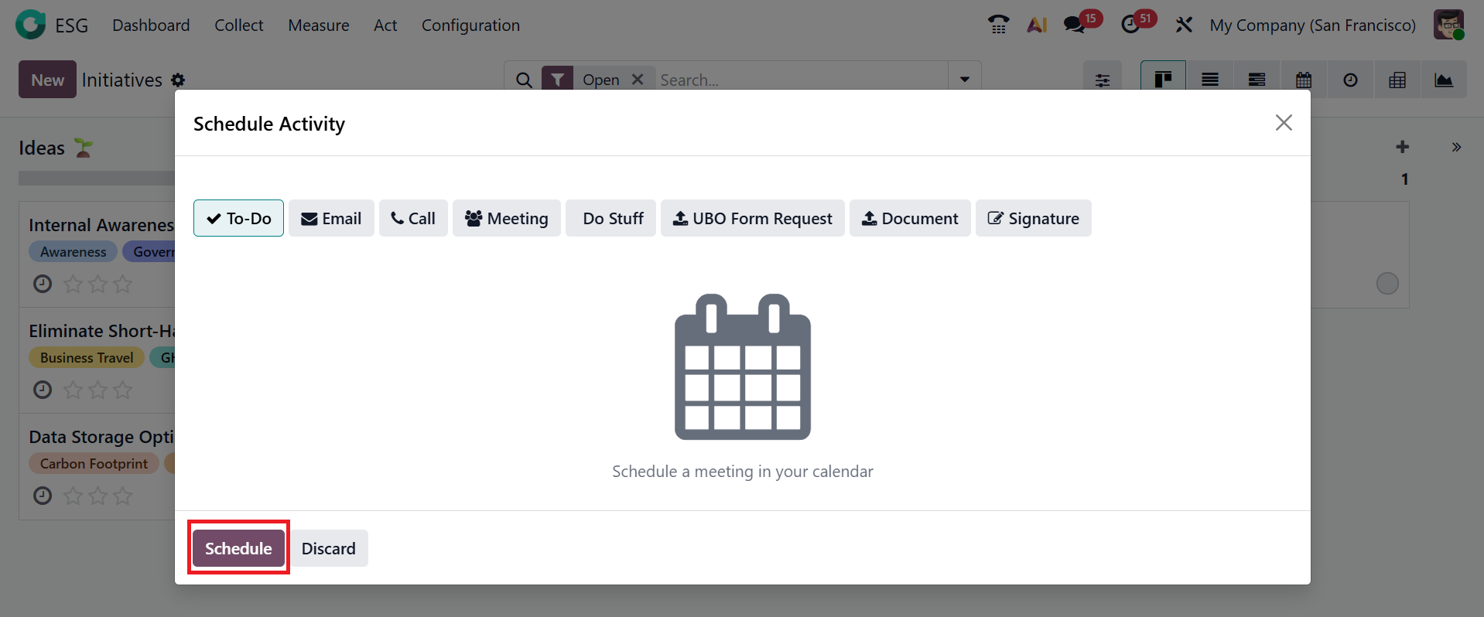
Task: Switch to calendar view
Action: (1304, 80)
